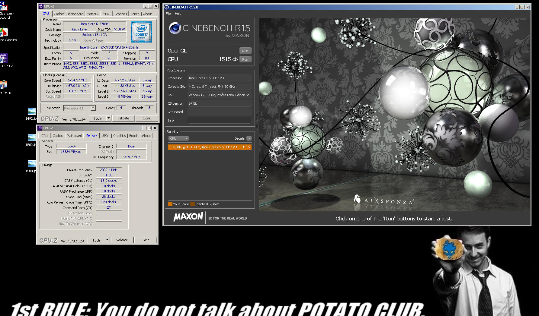Click Validate in top CPU-Z window
Image resolution: width=539 pixels, height=316 pixels.
coord(123,118)
